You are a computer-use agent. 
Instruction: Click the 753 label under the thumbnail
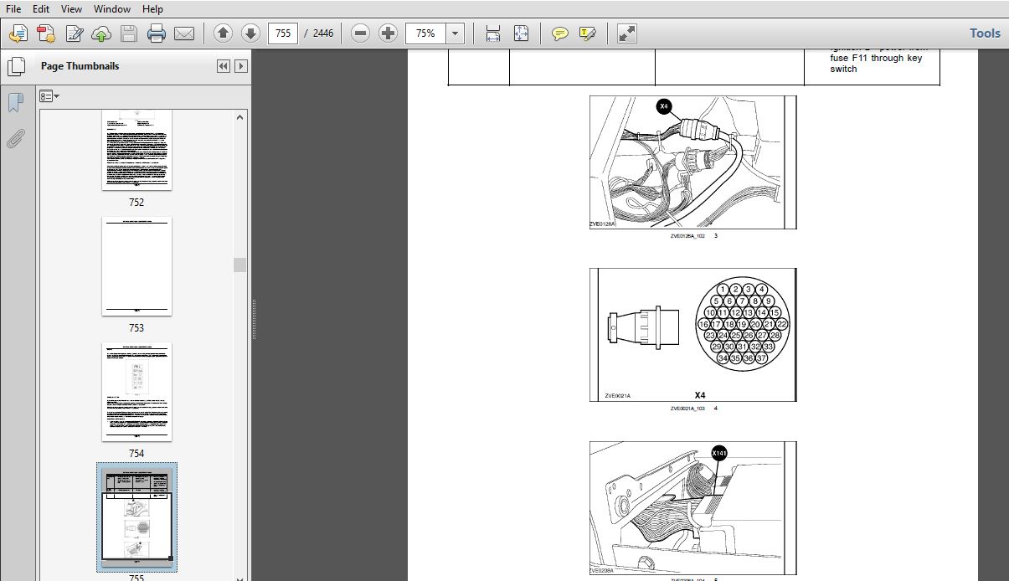pos(136,328)
